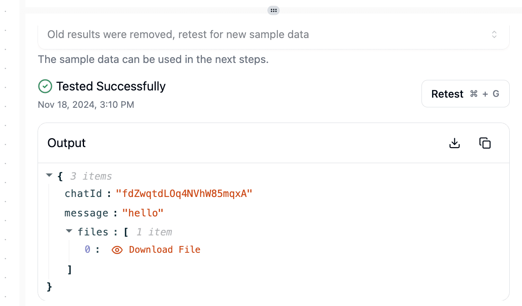Grab the panel resize handle dots
The width and height of the screenshot is (522, 306).
(x=274, y=10)
